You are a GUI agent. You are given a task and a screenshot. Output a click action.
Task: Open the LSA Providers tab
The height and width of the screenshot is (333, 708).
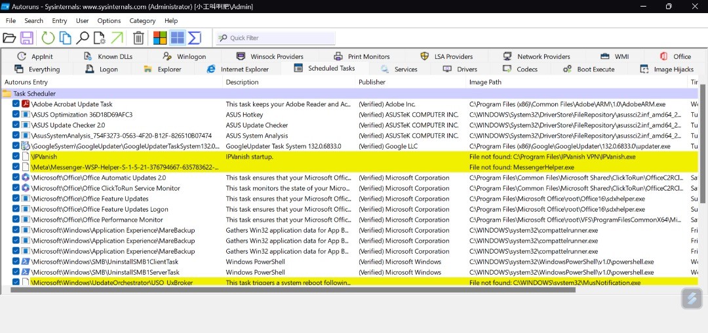point(446,56)
